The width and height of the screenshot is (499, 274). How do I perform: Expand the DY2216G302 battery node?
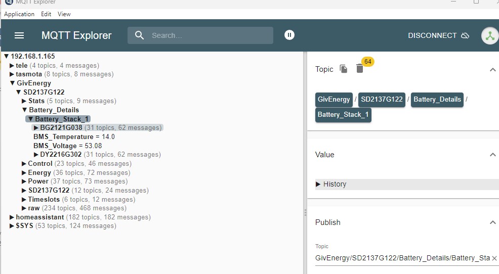pos(36,155)
